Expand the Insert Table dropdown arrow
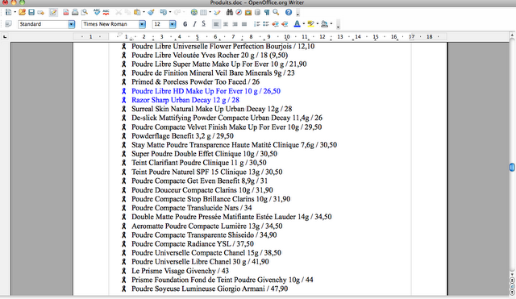516x299 pixels. click(210, 13)
